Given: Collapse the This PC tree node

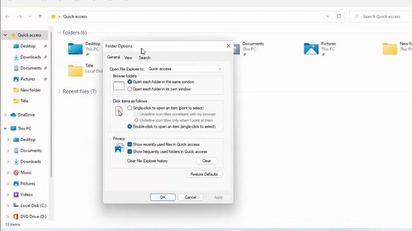Looking at the screenshot, I should tap(5, 128).
